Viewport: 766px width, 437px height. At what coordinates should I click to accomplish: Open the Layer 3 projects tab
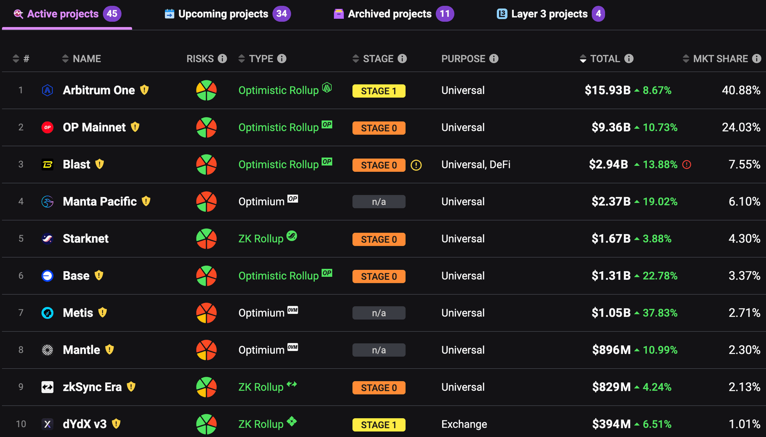550,14
